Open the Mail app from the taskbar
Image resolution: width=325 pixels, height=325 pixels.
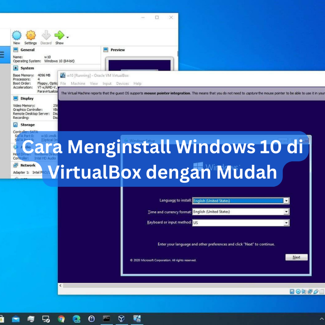tap(16, 319)
